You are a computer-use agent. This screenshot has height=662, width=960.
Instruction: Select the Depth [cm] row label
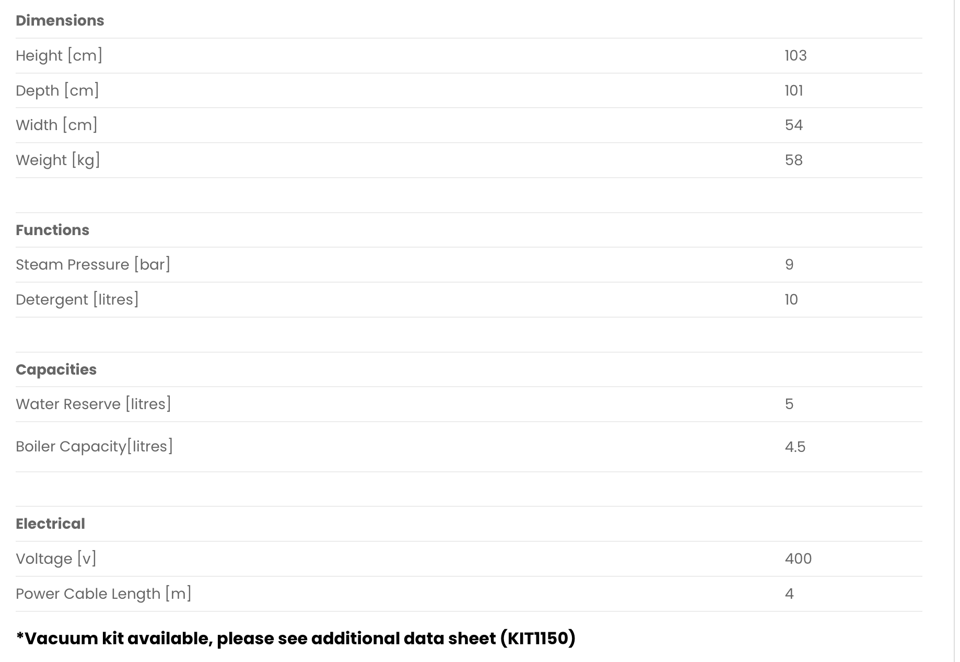pos(57,90)
